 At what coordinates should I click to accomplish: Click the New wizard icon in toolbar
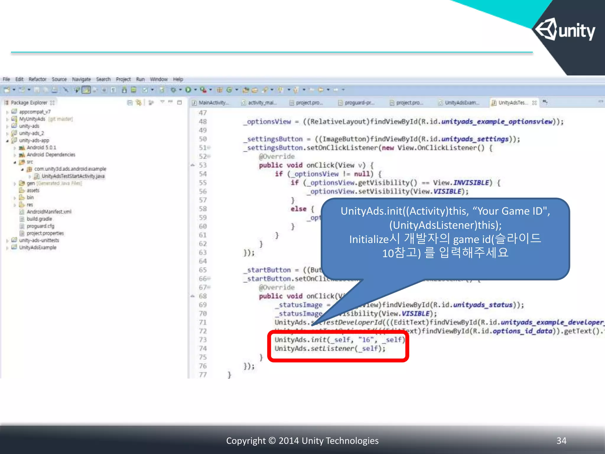(x=7, y=90)
